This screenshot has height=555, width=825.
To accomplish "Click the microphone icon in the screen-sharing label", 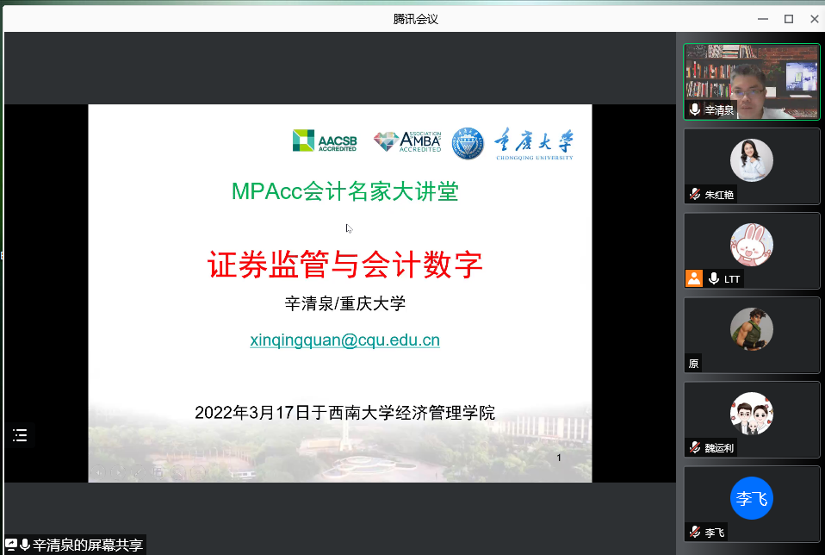I will pos(25,545).
